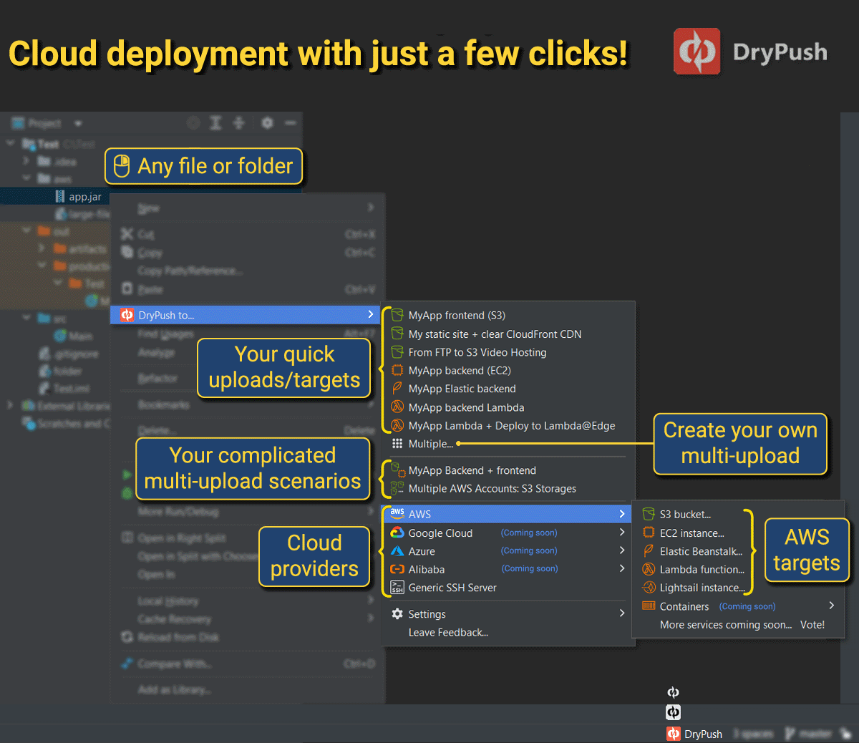Collapse the project panel with minus icon
The height and width of the screenshot is (743, 859).
(291, 123)
